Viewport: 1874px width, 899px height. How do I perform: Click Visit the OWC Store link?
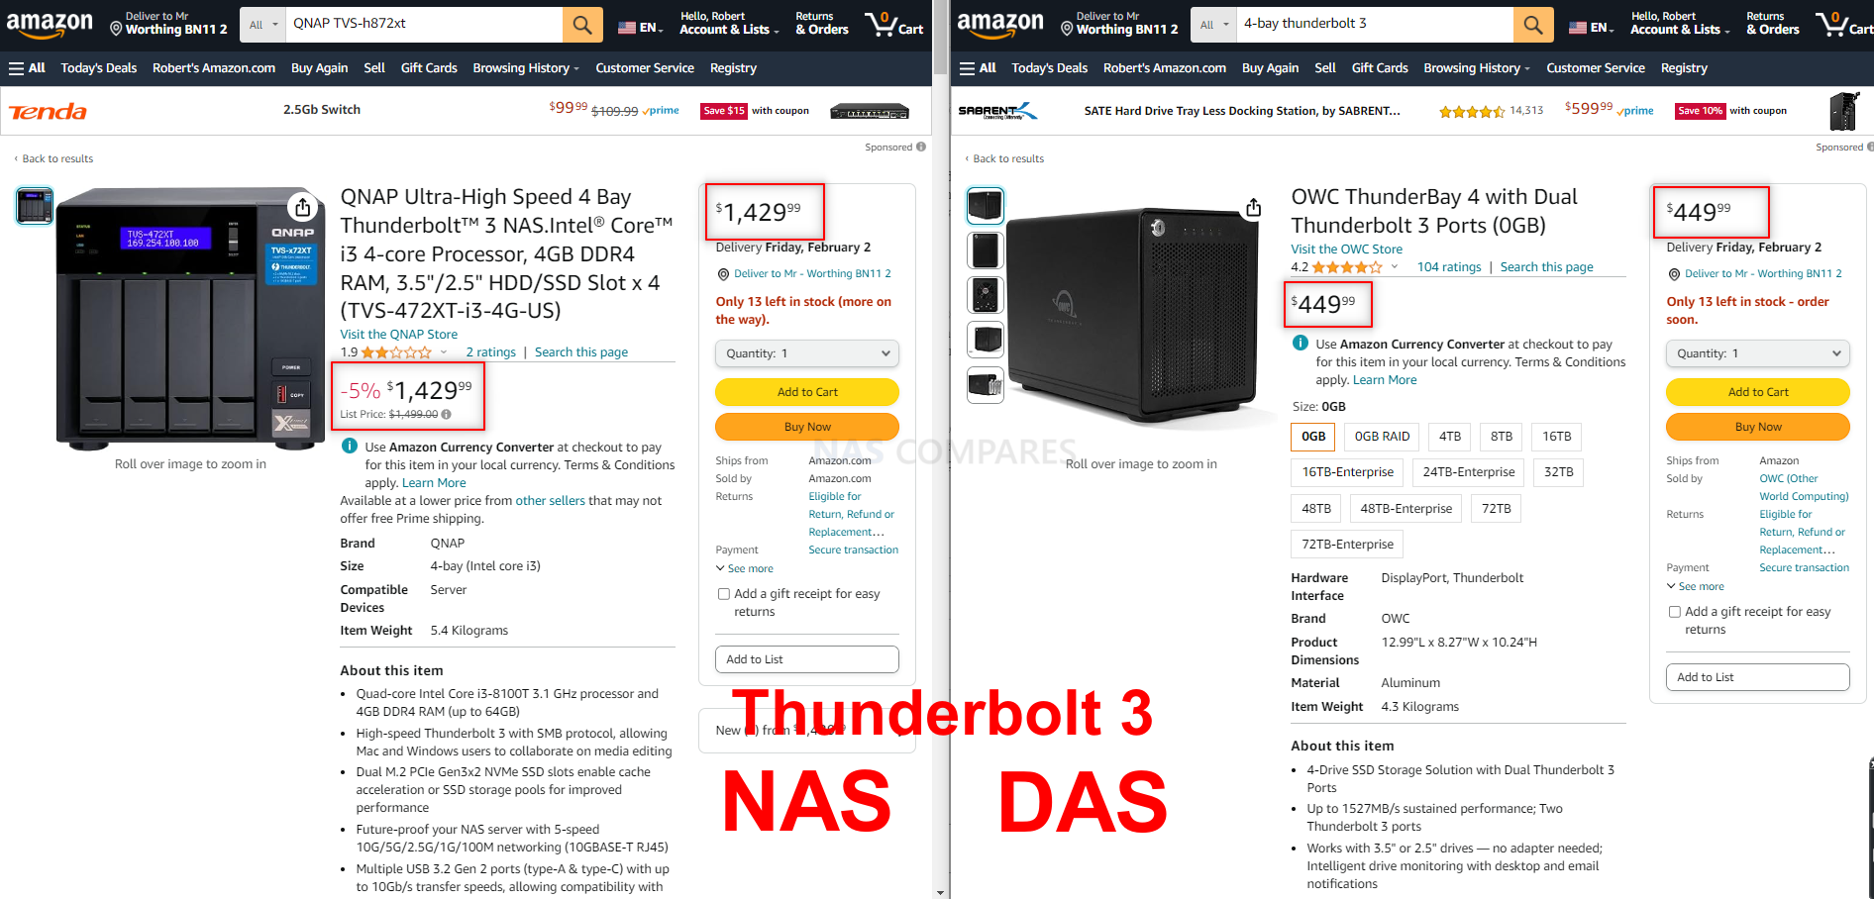point(1346,250)
